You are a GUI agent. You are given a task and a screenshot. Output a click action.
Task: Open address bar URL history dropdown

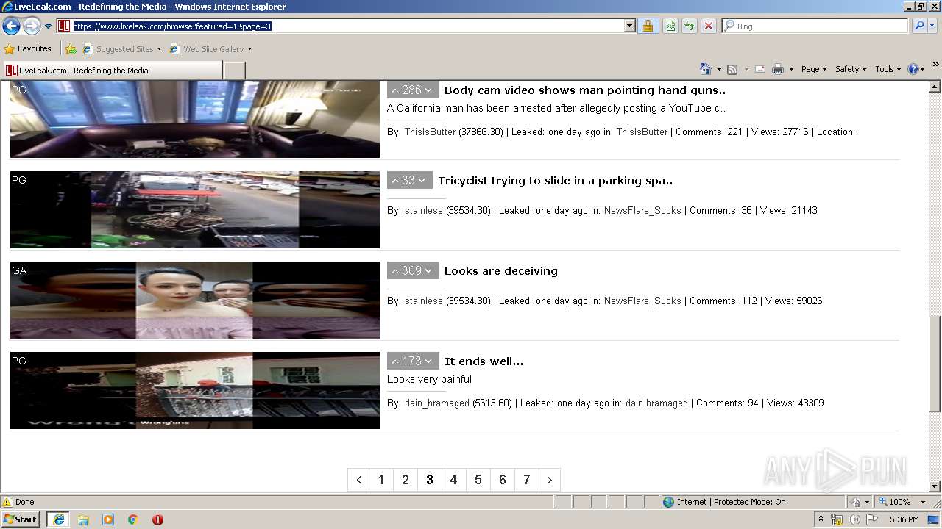[x=629, y=26]
